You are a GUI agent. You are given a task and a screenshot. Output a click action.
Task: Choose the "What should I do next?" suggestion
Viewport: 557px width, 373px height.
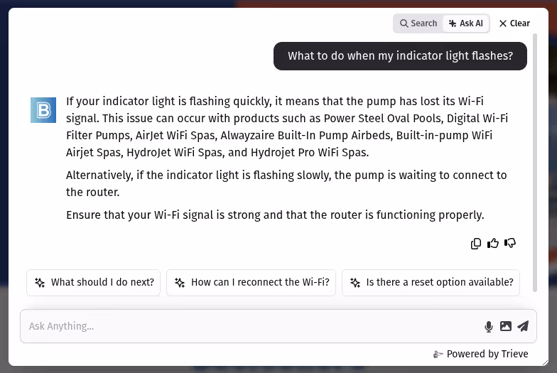click(94, 282)
